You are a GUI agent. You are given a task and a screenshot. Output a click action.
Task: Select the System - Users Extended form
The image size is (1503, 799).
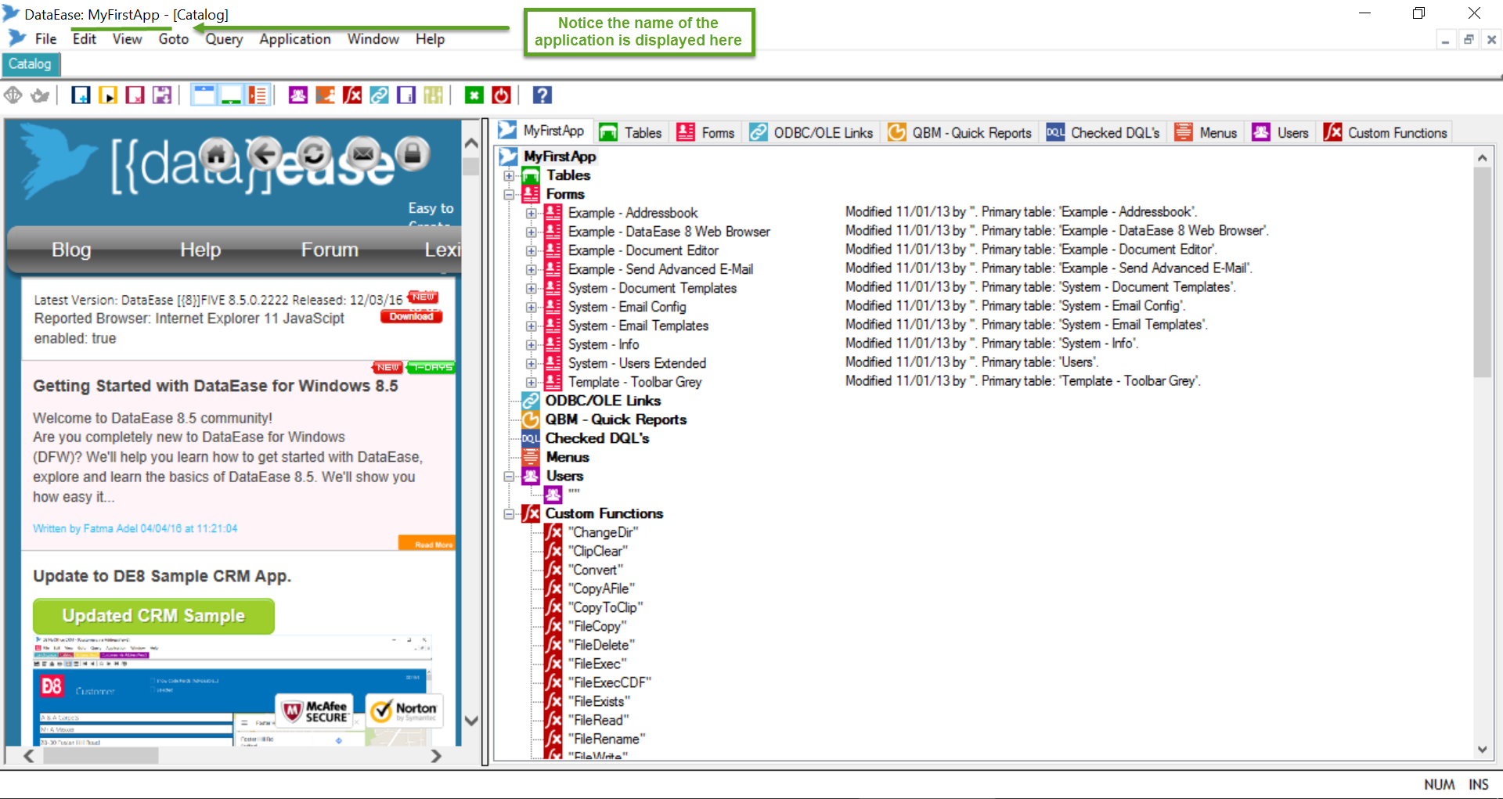(x=636, y=363)
